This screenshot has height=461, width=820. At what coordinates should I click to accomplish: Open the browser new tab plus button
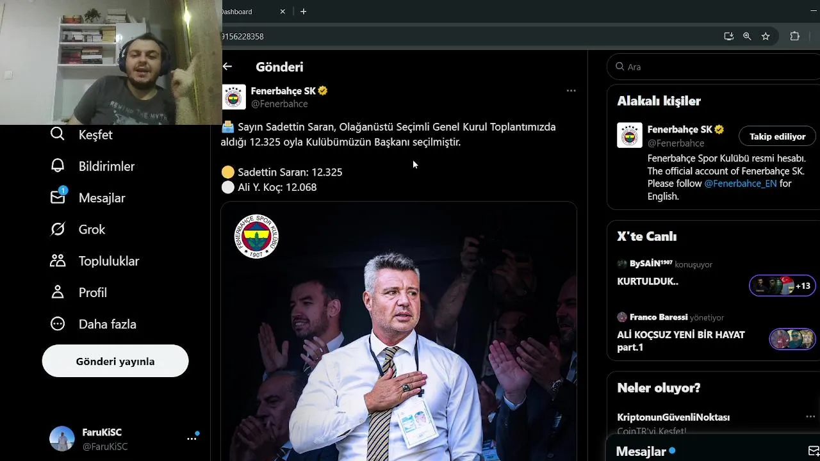point(303,12)
